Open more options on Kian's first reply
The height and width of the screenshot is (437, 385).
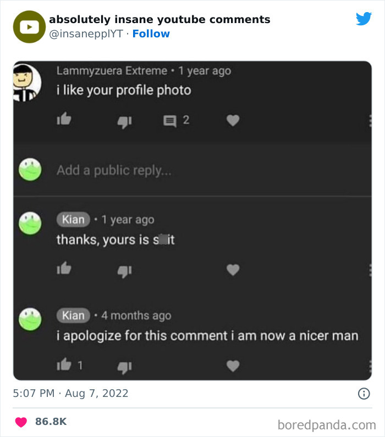click(370, 270)
